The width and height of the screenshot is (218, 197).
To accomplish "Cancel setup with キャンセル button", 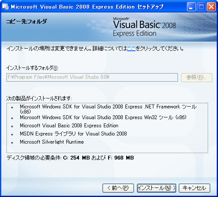I will click(x=194, y=188).
